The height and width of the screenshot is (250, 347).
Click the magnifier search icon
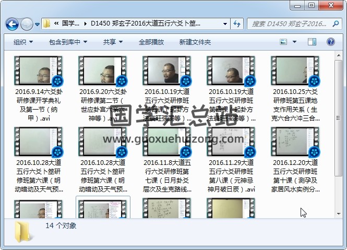(x=336, y=23)
